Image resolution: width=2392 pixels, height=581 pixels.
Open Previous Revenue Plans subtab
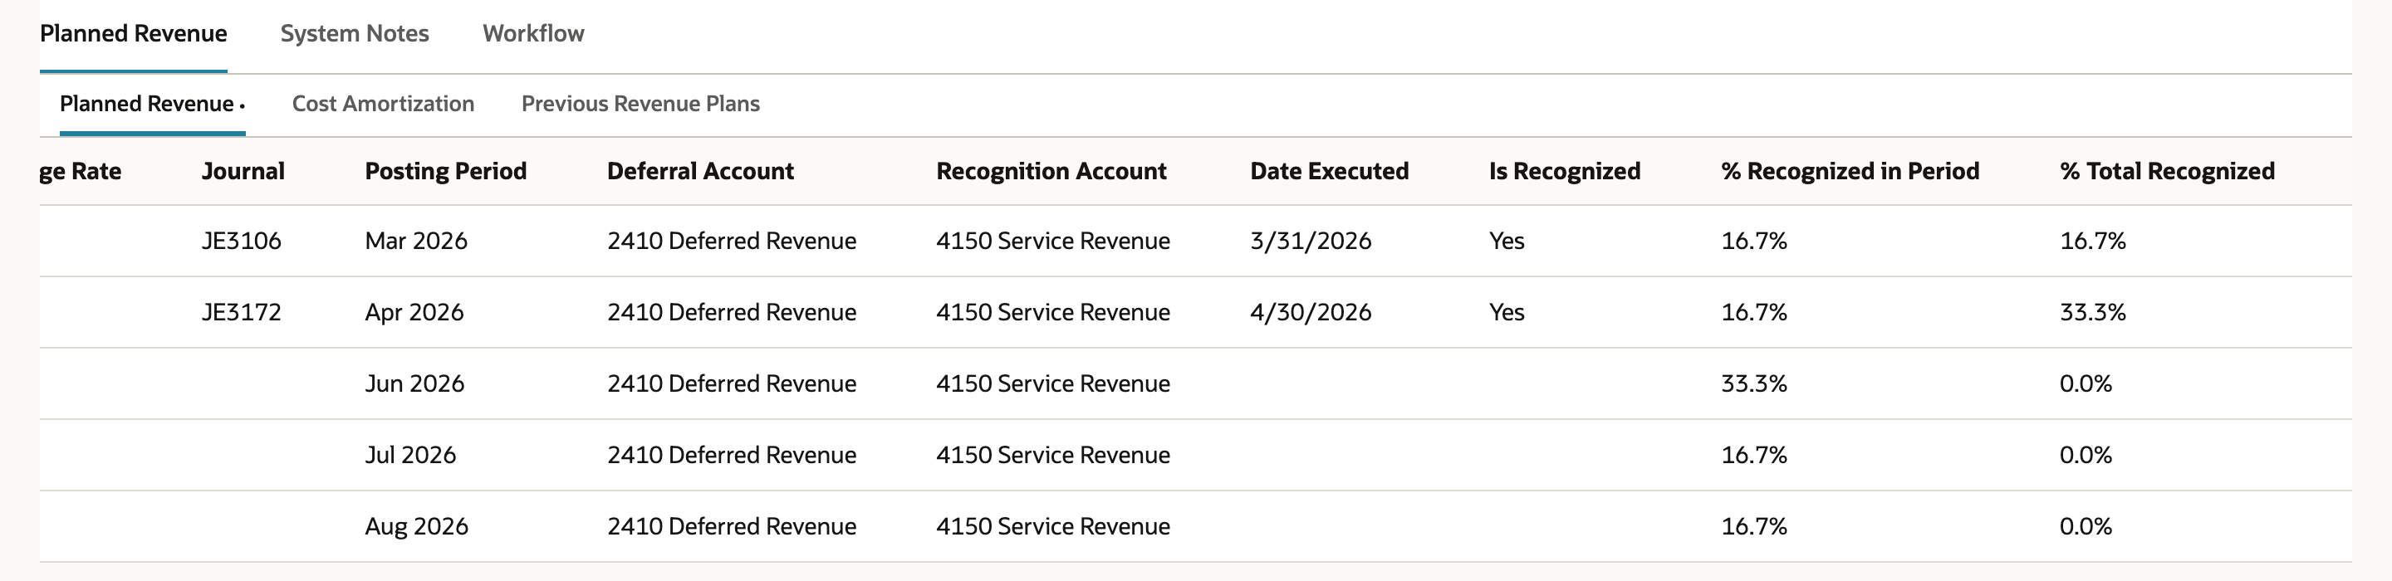(640, 104)
